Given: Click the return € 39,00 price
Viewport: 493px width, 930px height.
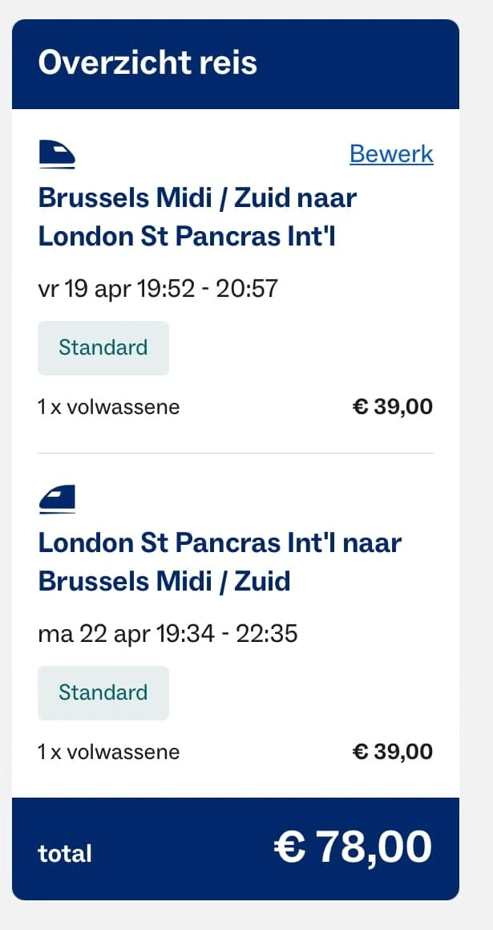Looking at the screenshot, I should tap(393, 752).
